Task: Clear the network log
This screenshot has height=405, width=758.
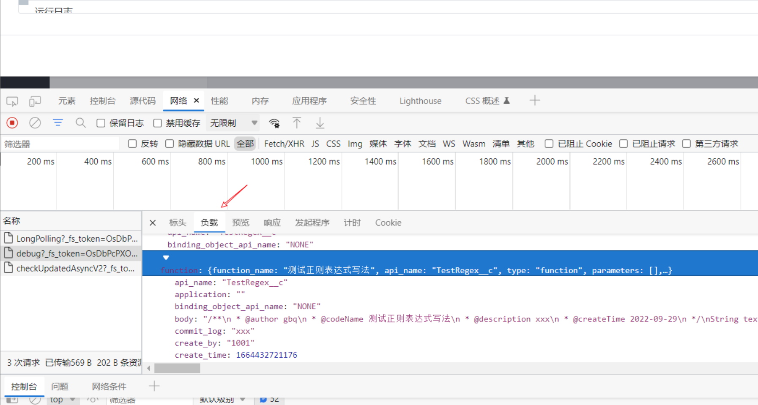Action: pyautogui.click(x=35, y=123)
